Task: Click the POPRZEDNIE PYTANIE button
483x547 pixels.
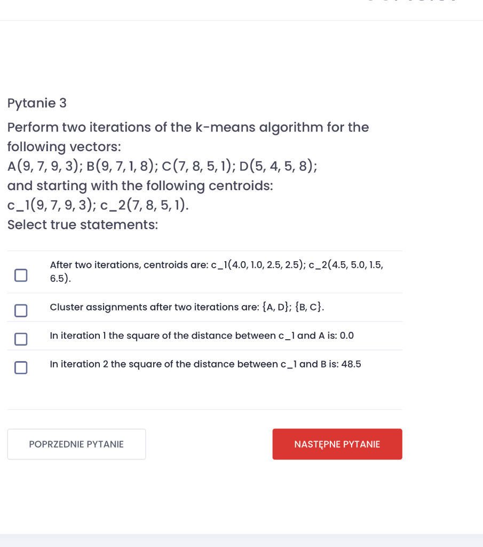Action: point(76,444)
